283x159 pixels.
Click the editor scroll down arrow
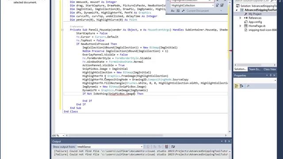coord(229,132)
